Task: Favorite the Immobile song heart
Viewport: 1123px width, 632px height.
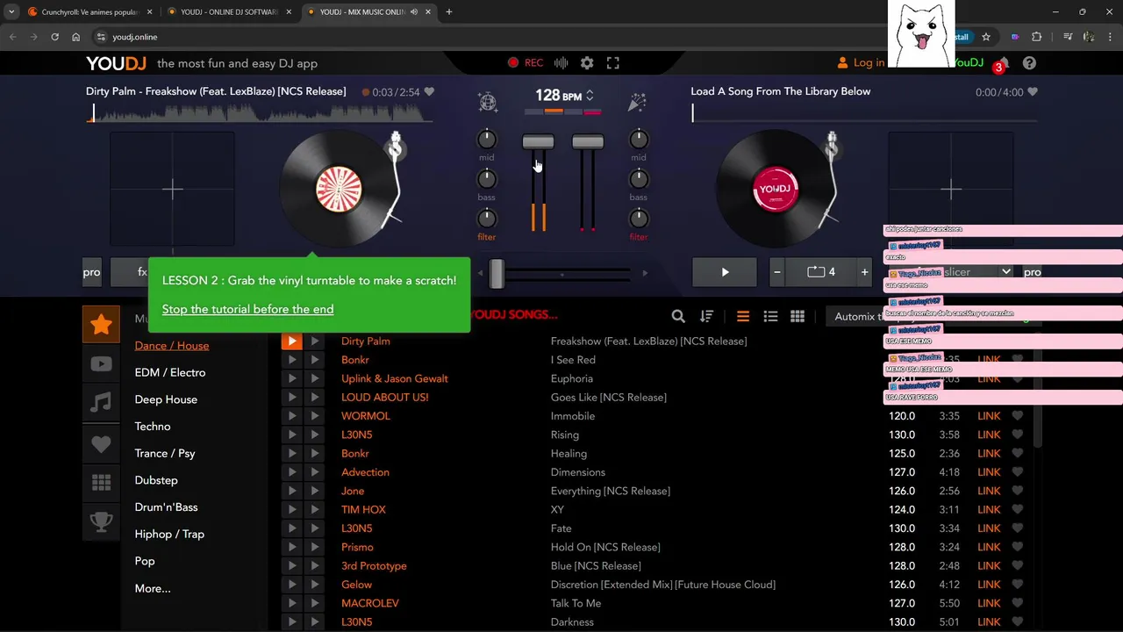Action: pos(1018,416)
